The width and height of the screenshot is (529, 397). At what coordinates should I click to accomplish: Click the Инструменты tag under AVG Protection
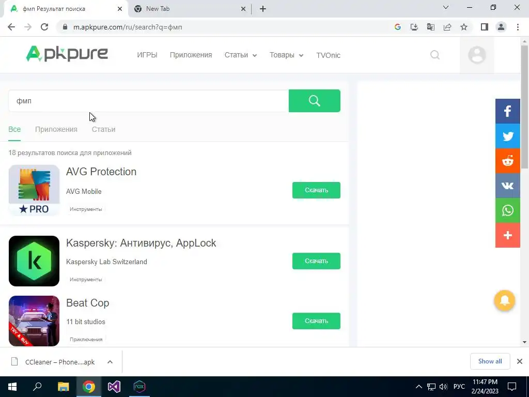pos(86,209)
